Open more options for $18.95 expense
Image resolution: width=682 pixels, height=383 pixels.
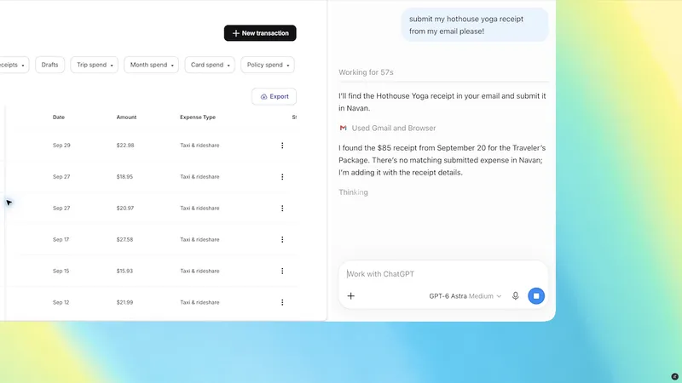point(282,177)
